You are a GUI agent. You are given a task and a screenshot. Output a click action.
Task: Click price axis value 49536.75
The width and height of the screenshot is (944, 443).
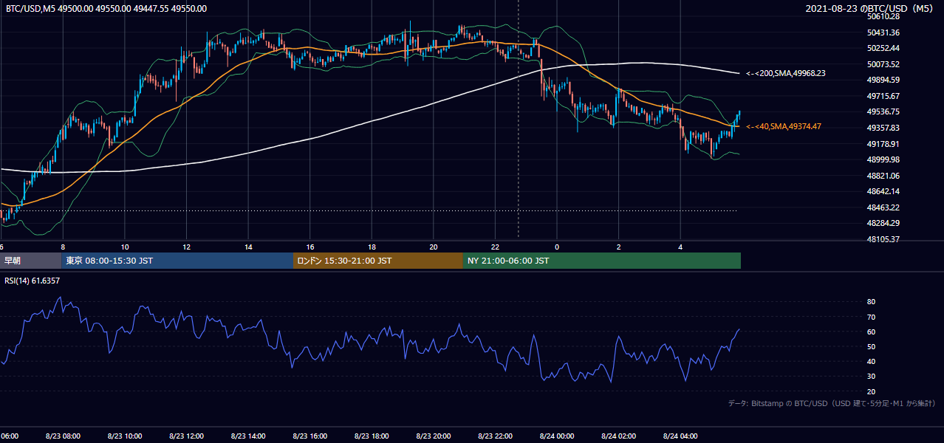883,111
